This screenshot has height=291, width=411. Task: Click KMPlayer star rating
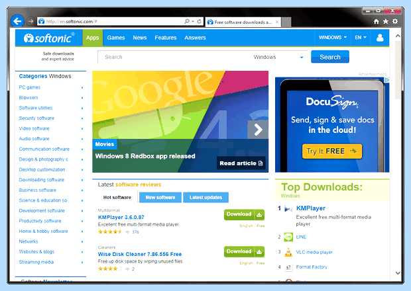(x=110, y=231)
